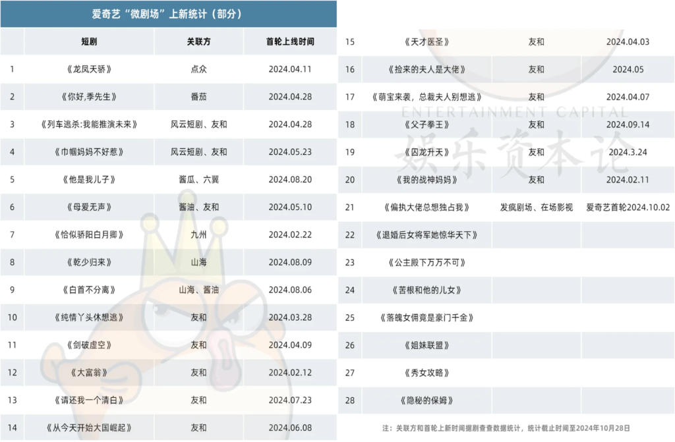
Task: Click the drama title 《父子拳王》
Action: tap(426, 124)
